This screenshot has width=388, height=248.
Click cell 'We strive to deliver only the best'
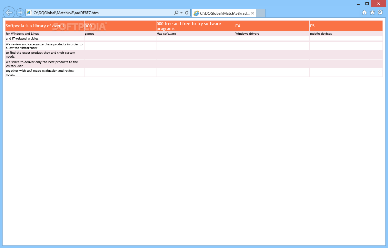point(45,64)
